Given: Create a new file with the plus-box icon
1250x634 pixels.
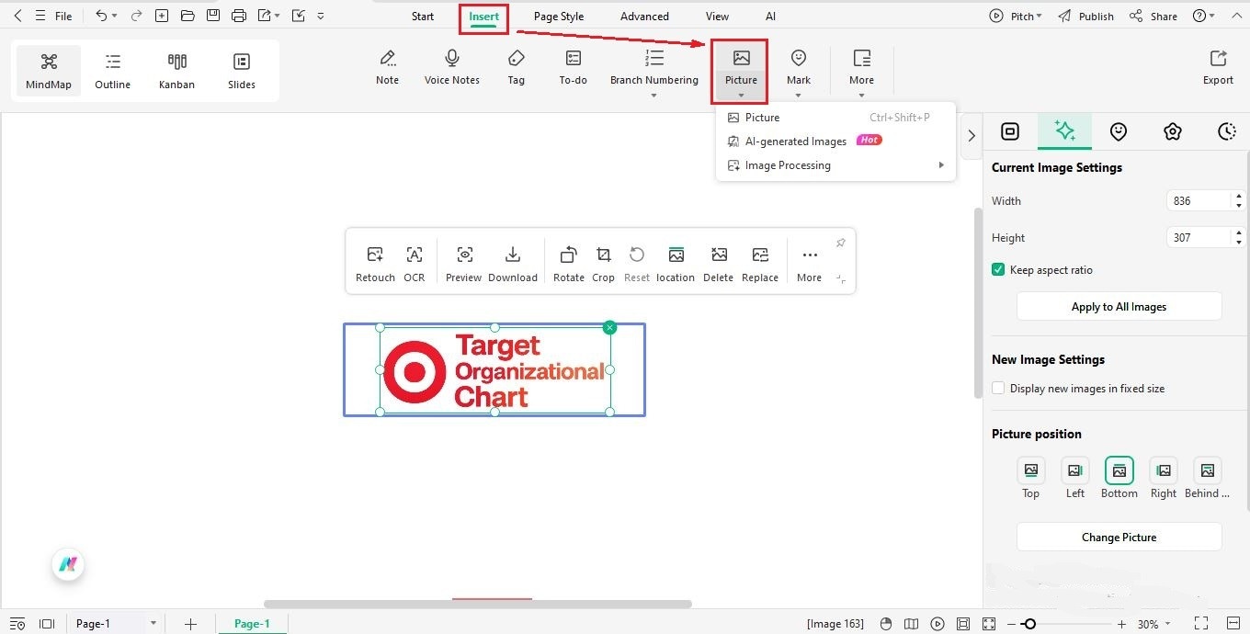Looking at the screenshot, I should click(x=162, y=16).
